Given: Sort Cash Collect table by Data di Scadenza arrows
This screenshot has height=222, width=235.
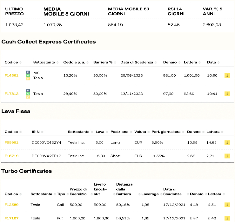Looking at the screenshot, I should click(x=156, y=62).
